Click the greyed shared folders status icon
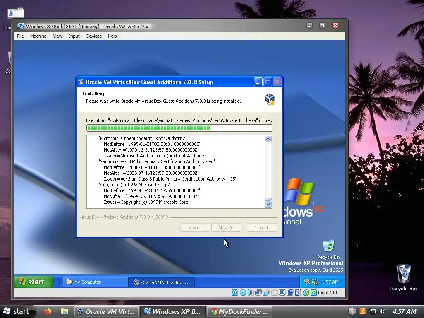This screenshot has height=318, width=424. pos(274,293)
